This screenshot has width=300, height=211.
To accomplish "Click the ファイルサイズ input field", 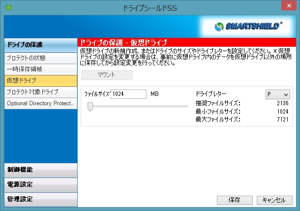I will (x=128, y=94).
